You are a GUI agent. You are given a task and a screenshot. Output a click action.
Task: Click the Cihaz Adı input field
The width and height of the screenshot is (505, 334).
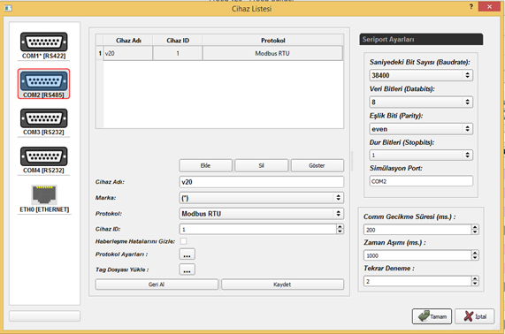261,182
